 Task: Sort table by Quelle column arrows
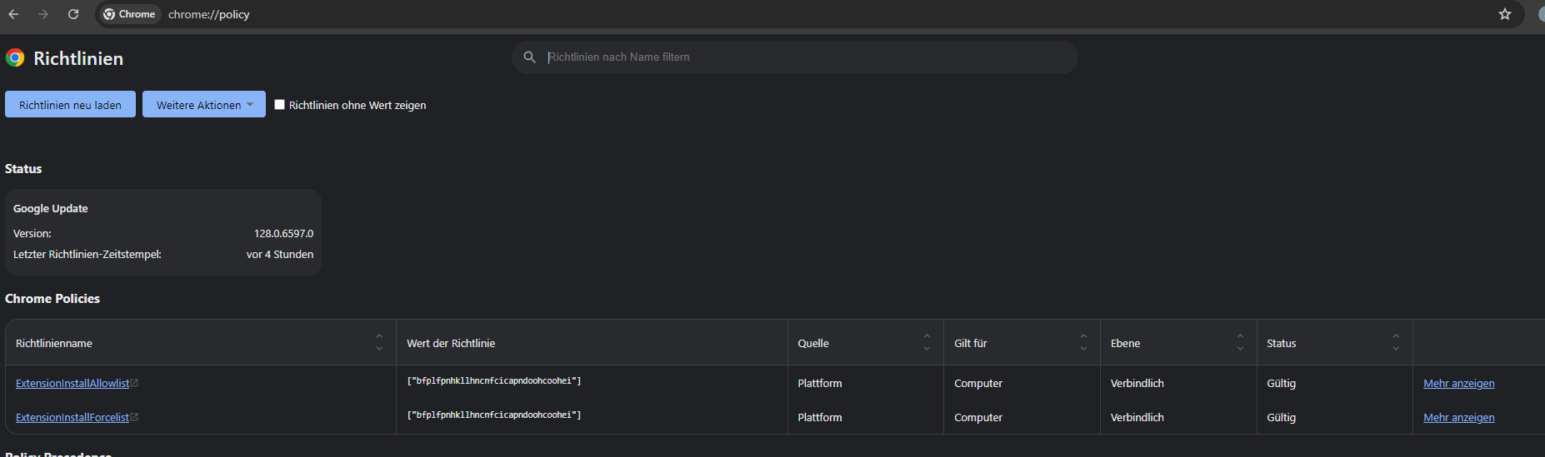click(x=927, y=342)
